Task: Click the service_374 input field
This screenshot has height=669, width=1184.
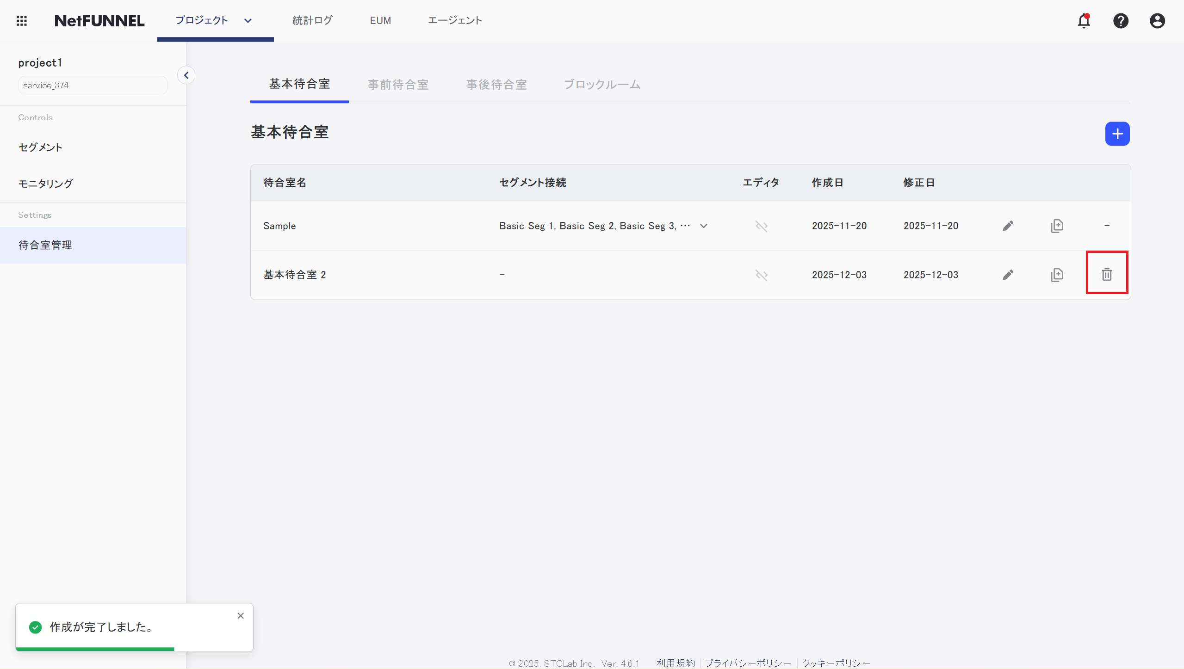Action: pyautogui.click(x=93, y=85)
